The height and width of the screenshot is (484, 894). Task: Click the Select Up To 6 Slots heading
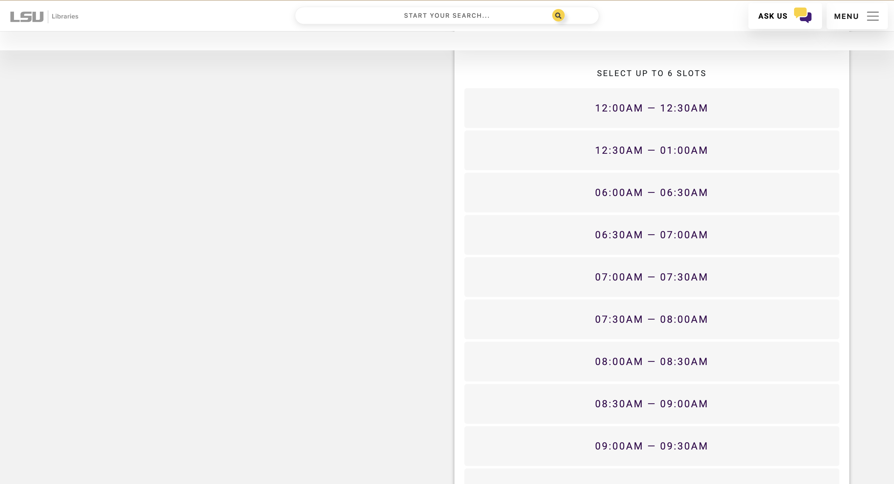[652, 73]
